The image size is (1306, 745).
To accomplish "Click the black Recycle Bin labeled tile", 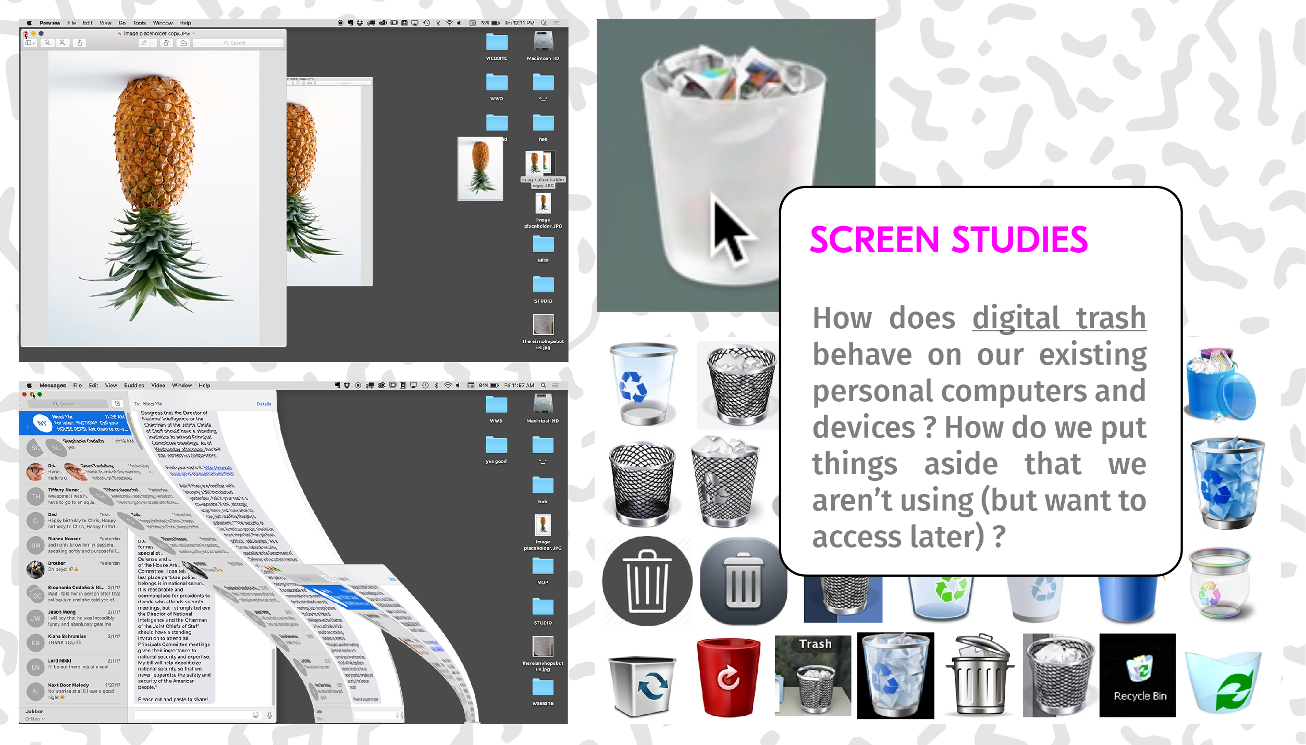I will (x=1137, y=675).
